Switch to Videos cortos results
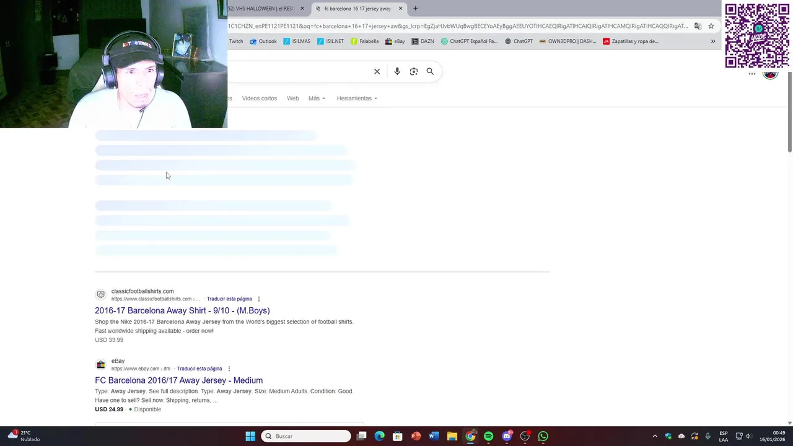This screenshot has height=446, width=793. tap(260, 98)
